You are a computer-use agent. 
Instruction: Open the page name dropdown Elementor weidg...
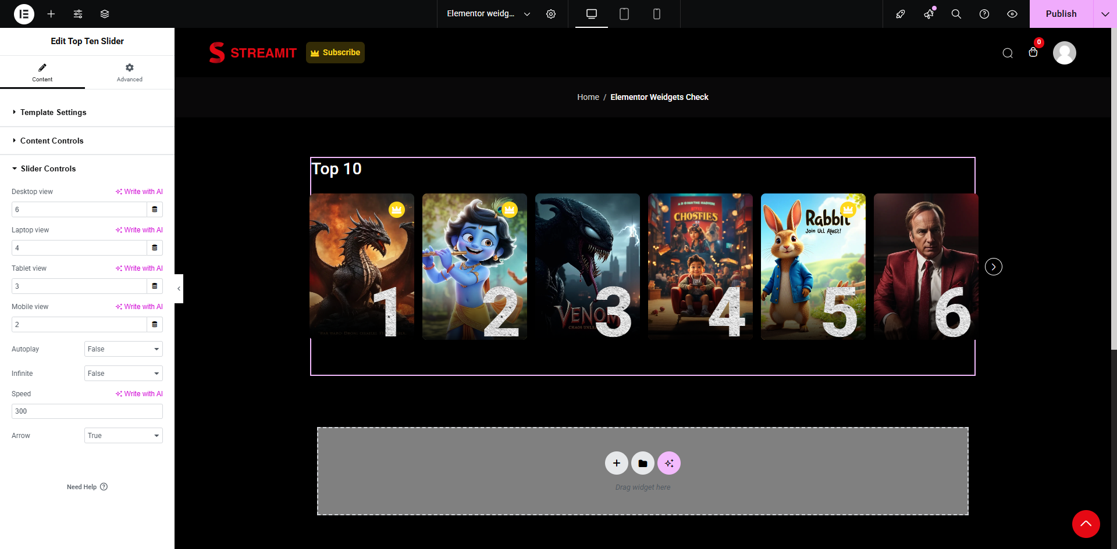point(489,14)
